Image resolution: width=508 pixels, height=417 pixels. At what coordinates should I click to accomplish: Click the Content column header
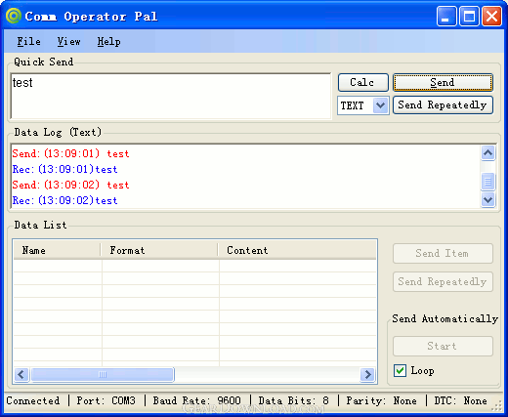(x=297, y=250)
